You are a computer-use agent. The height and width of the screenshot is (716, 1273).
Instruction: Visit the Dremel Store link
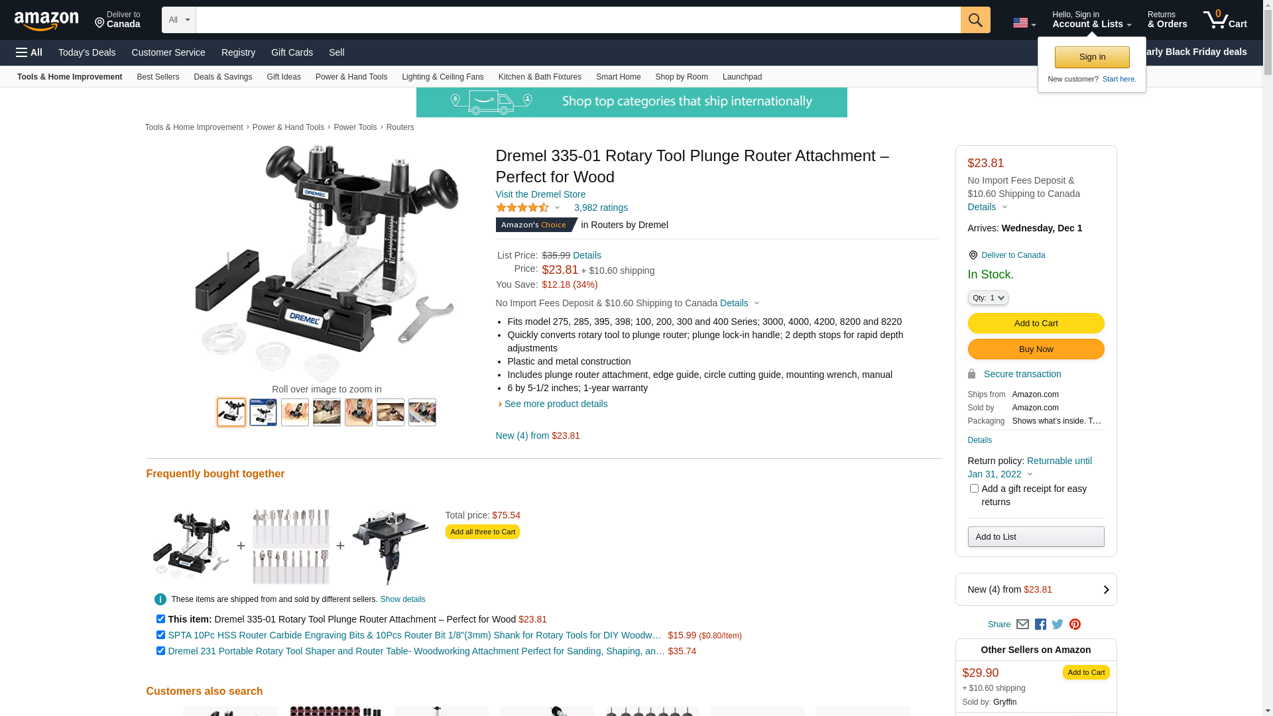click(540, 194)
